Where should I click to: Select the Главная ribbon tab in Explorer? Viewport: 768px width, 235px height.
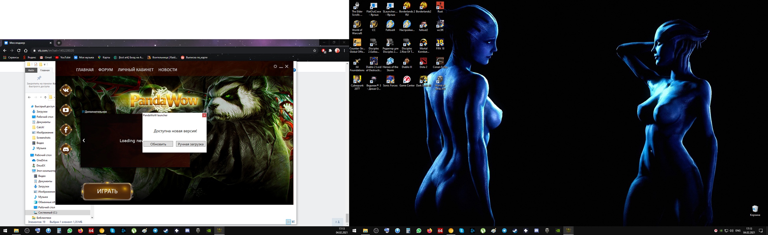[45, 70]
